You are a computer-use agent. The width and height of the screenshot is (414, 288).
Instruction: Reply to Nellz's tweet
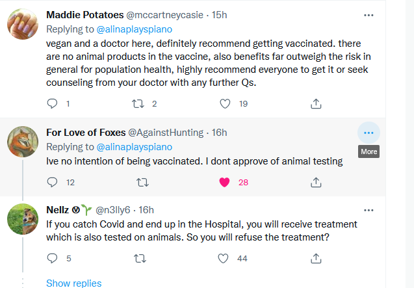[x=53, y=258]
